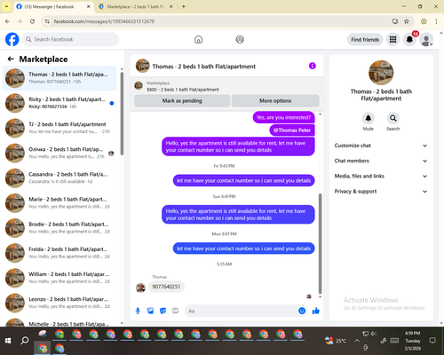The height and width of the screenshot is (355, 444).
Task: Open Freida conversation in chat list
Action: pos(59,253)
